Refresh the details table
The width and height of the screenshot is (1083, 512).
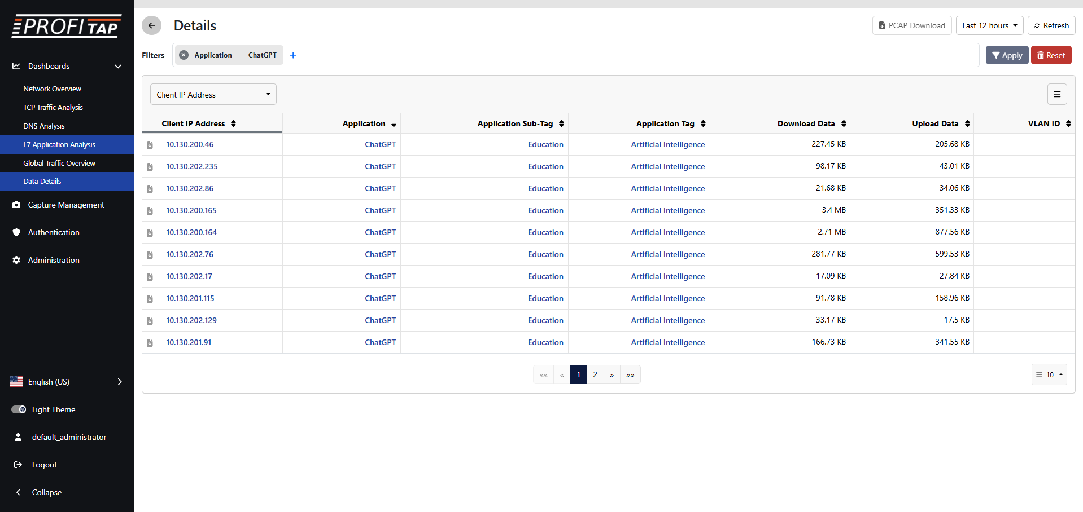1051,25
